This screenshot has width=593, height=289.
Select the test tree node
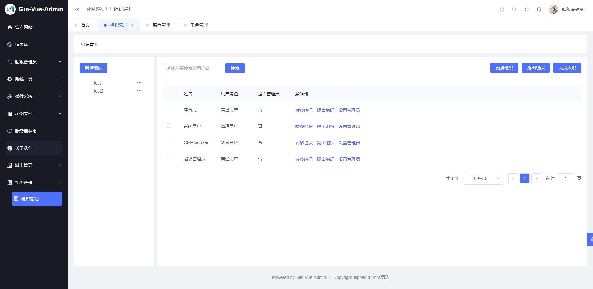tap(97, 83)
